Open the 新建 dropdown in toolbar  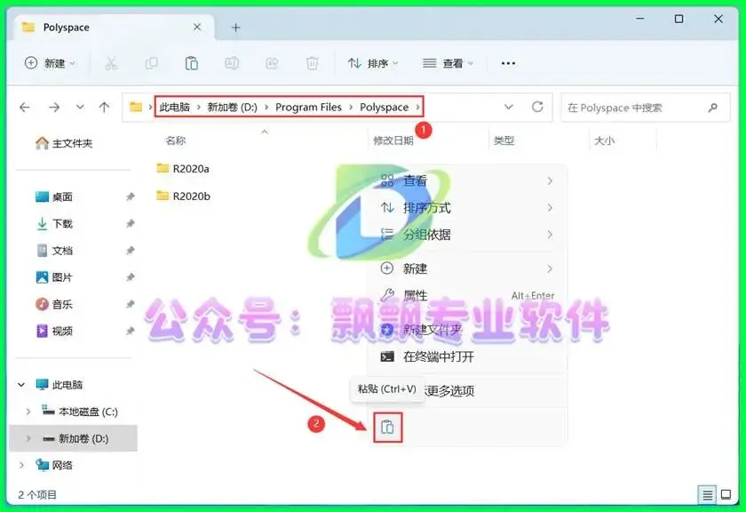50,63
